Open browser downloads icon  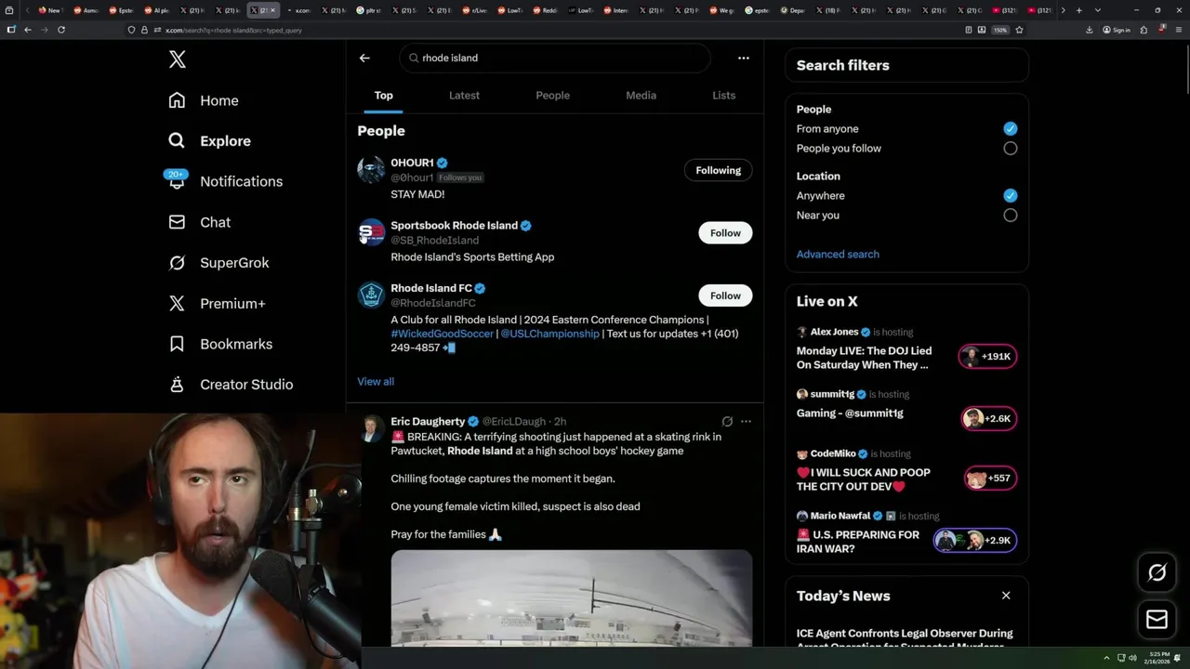[x=1090, y=30]
